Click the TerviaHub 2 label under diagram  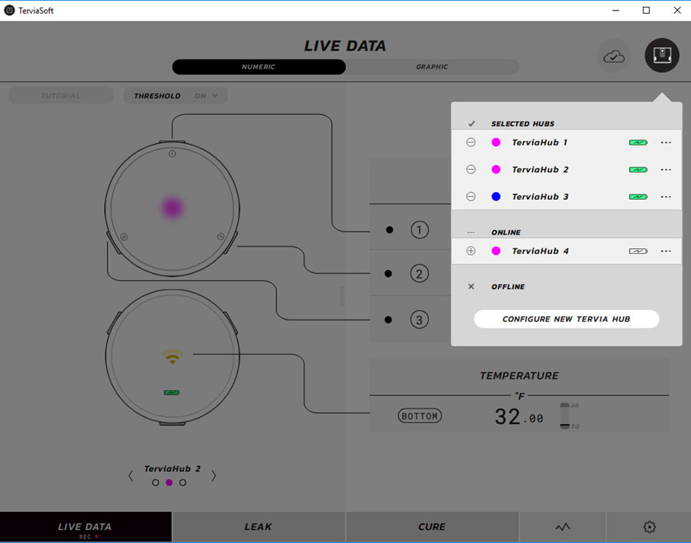(x=173, y=468)
